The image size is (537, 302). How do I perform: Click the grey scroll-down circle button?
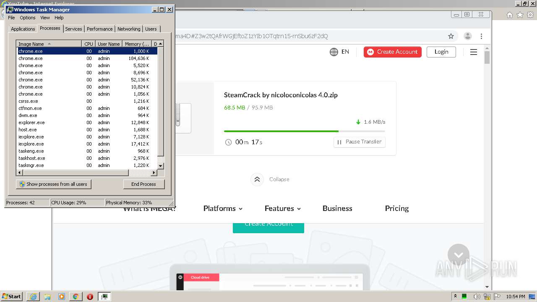(x=459, y=255)
